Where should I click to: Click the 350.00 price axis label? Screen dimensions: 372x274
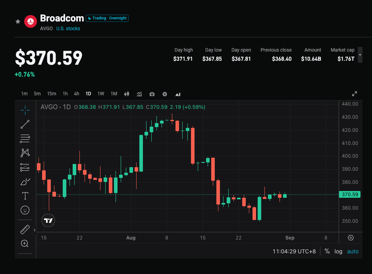[x=350, y=221]
